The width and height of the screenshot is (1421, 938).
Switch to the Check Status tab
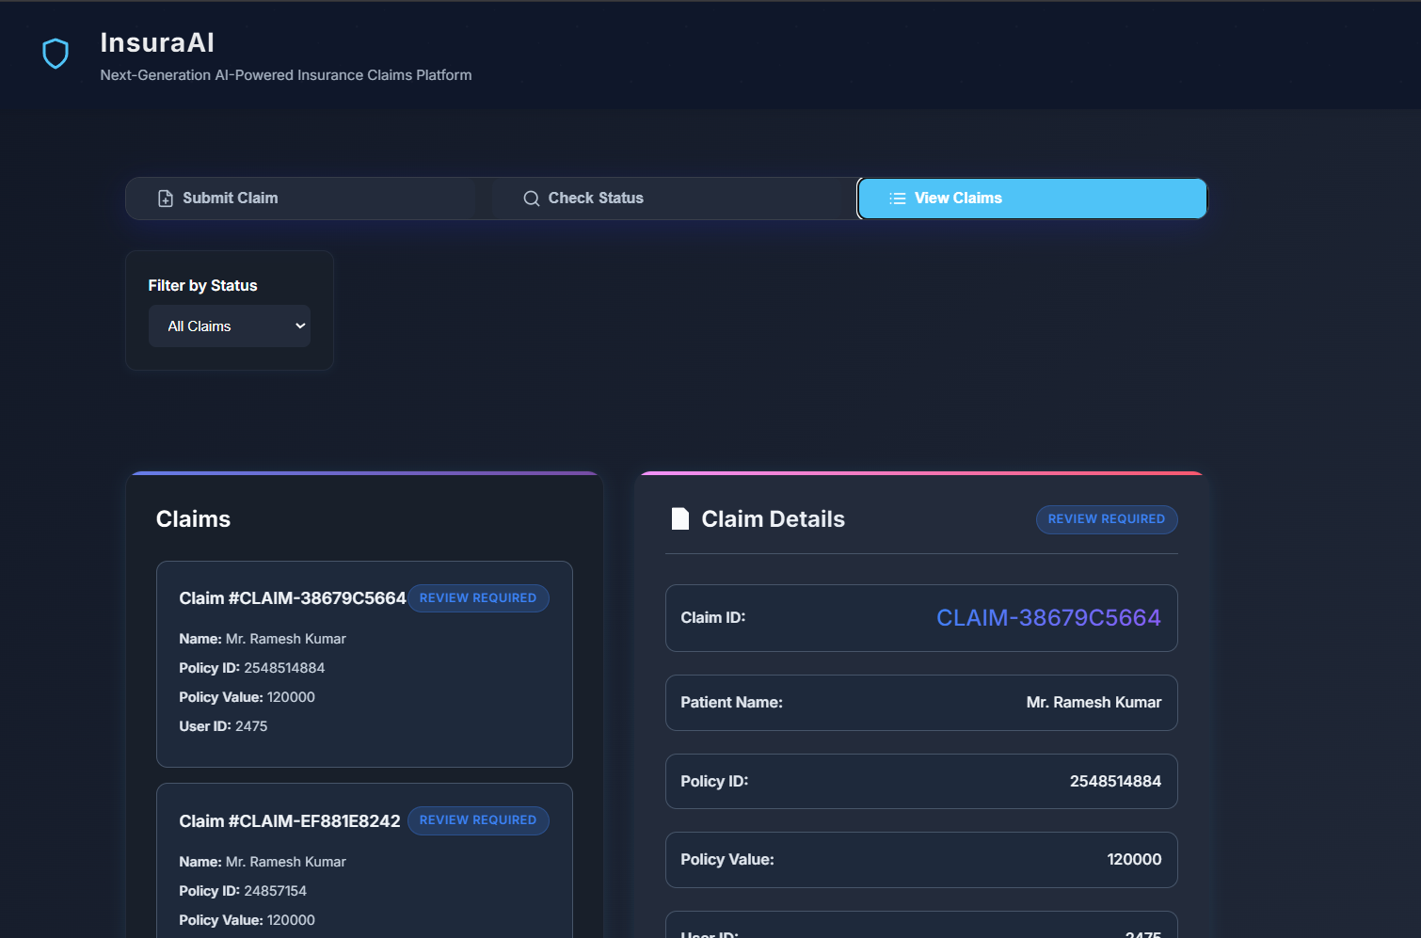click(674, 199)
